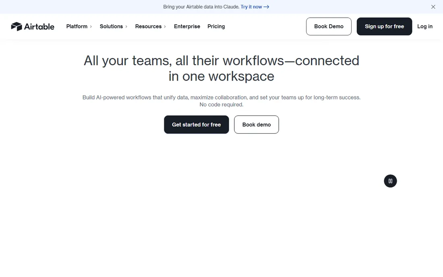Click the Airtable logo
Viewport: 443px width, 277px height.
tap(33, 27)
